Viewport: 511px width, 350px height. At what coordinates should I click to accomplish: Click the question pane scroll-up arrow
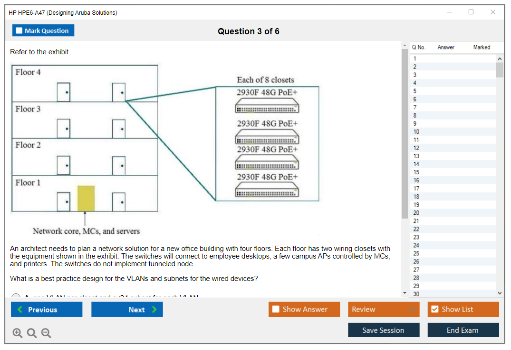405,45
